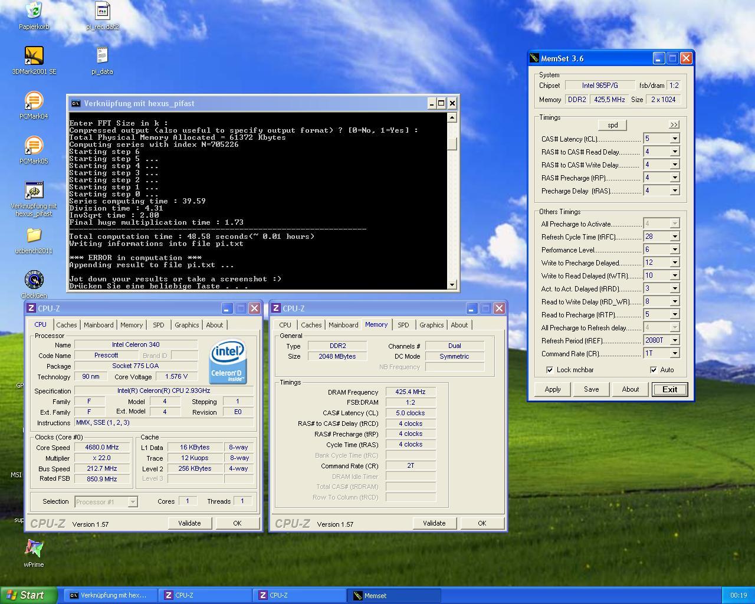Viewport: 755px width, 604px height.
Task: Click Validate in the right CPU-Z window
Action: tap(434, 523)
